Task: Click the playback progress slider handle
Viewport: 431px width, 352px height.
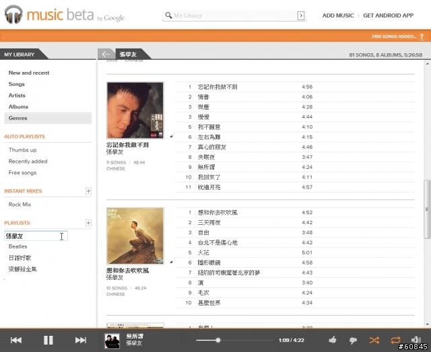Action: (x=218, y=340)
